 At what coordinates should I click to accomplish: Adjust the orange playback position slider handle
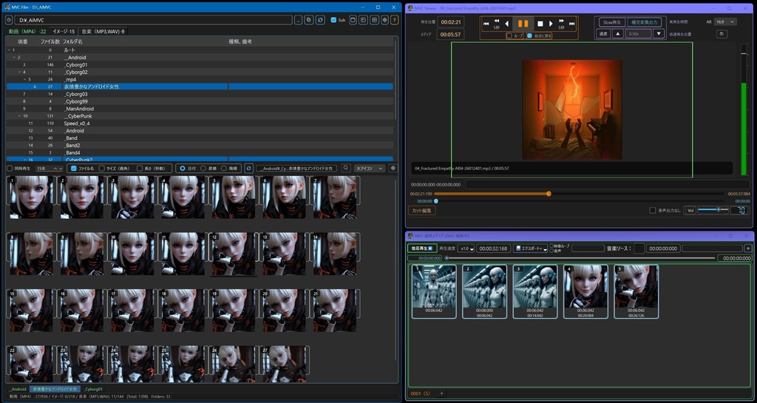pos(549,194)
